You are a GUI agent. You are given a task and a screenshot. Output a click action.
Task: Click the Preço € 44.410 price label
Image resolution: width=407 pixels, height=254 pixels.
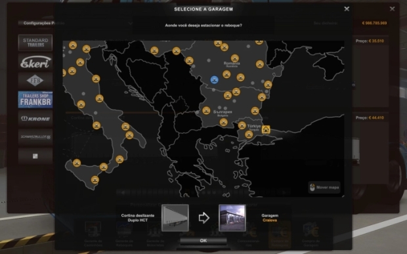click(x=370, y=117)
